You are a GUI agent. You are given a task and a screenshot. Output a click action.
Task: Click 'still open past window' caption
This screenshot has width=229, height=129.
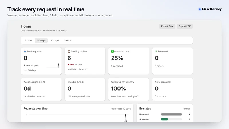pyautogui.click(x=79, y=97)
